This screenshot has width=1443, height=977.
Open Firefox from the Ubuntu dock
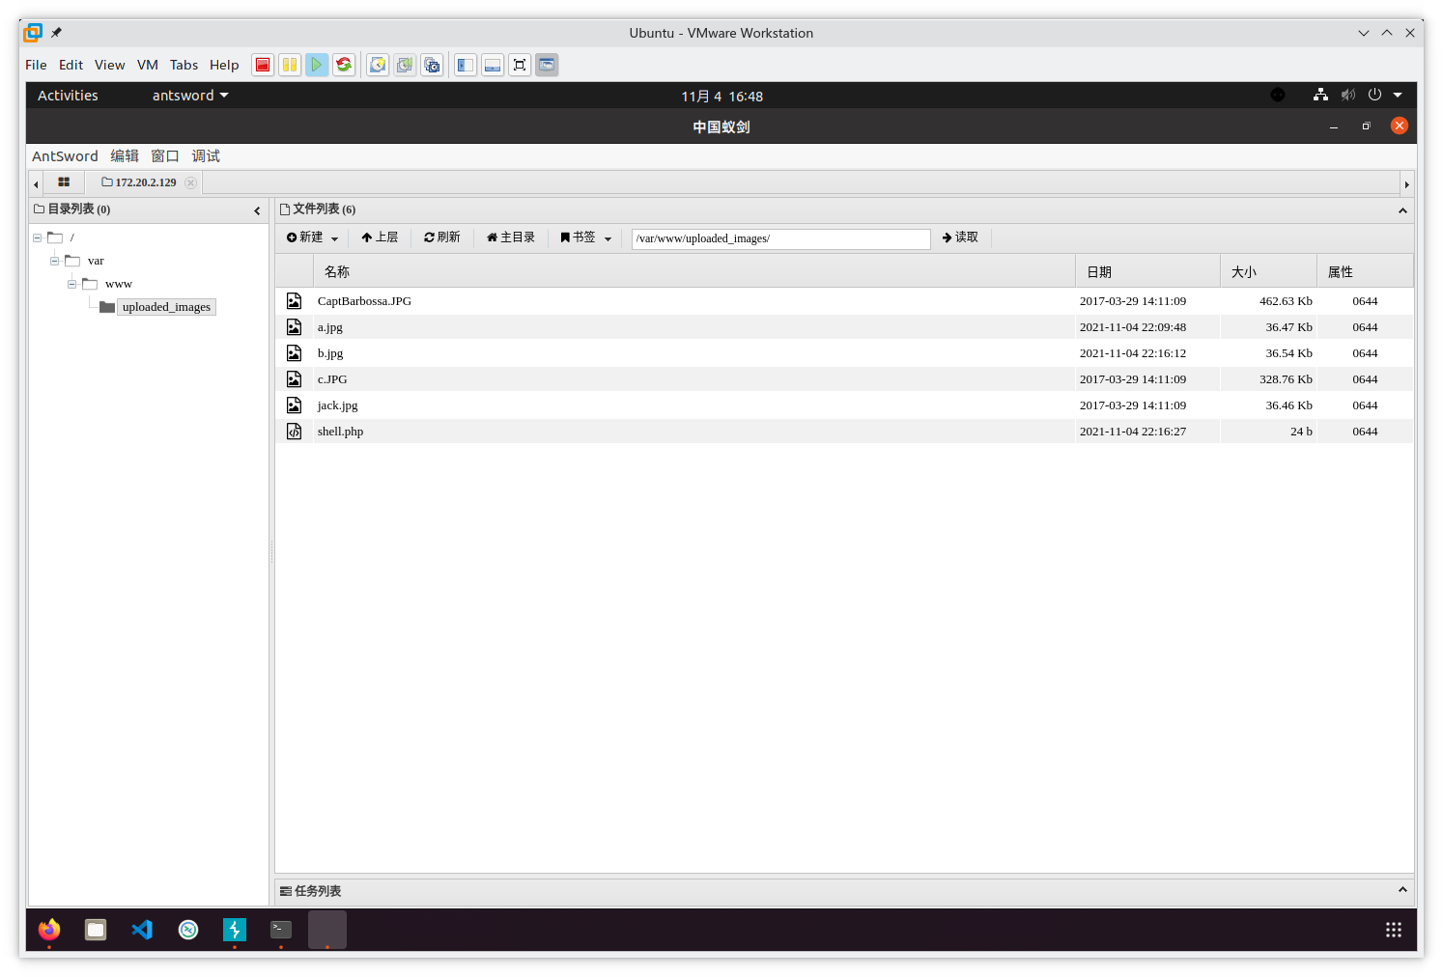(x=49, y=930)
